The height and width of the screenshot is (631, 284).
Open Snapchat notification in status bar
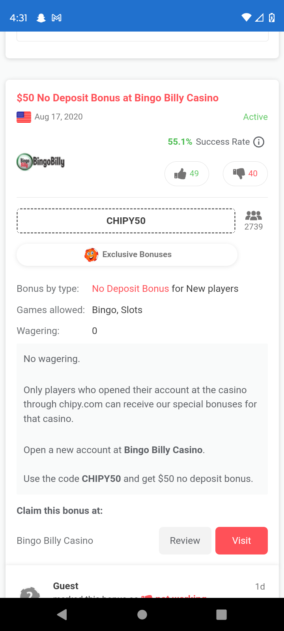click(41, 18)
